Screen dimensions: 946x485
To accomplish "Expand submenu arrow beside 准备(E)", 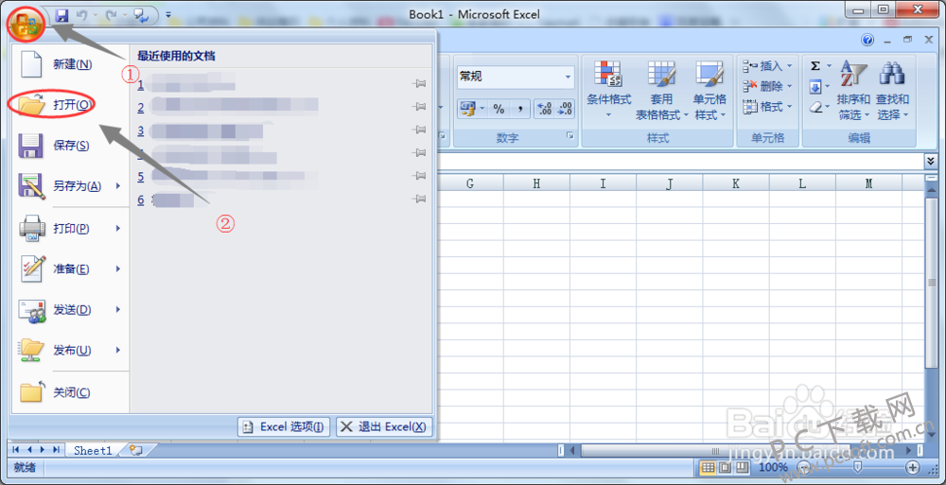I will coord(118,268).
